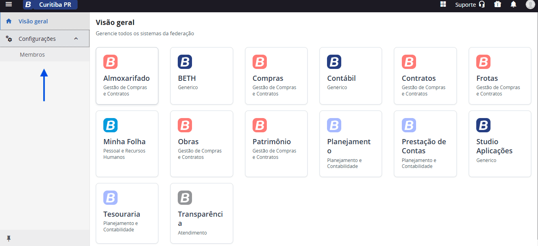Select Visão geral in sidebar
The height and width of the screenshot is (246, 538).
click(45, 21)
